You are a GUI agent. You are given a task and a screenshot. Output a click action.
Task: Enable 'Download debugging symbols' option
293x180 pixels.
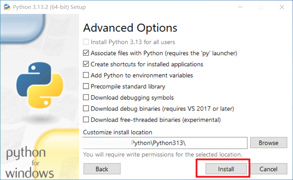[x=86, y=97]
